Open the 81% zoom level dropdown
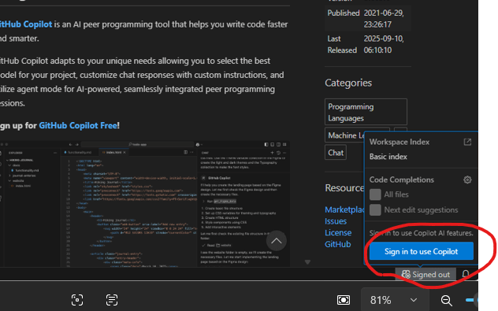Viewport: 498px width, 311px height. (394, 300)
